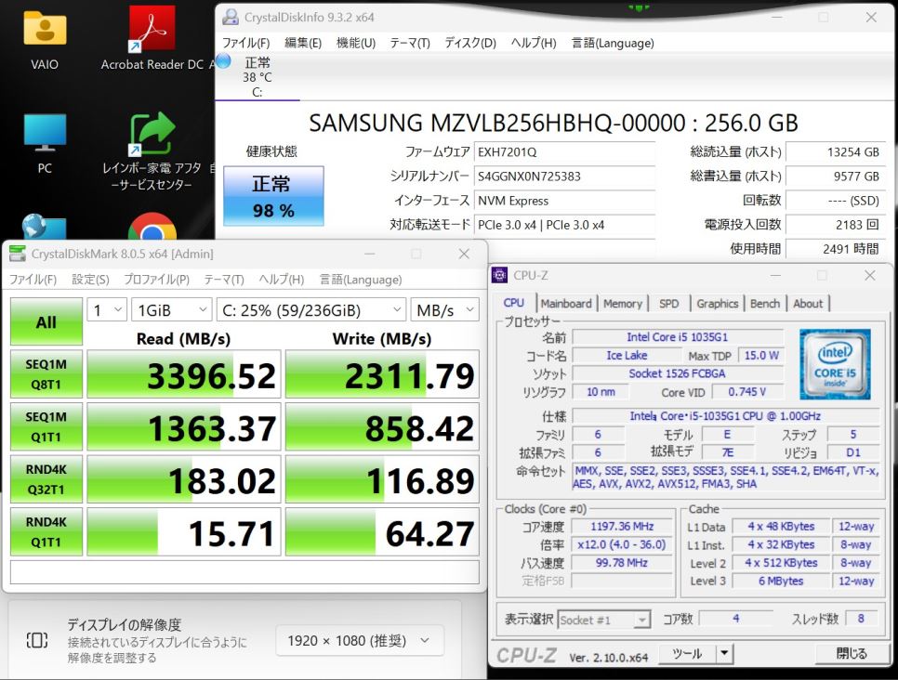Open the ツール dropdown arrow in CPU-Z
The width and height of the screenshot is (898, 680).
[725, 653]
